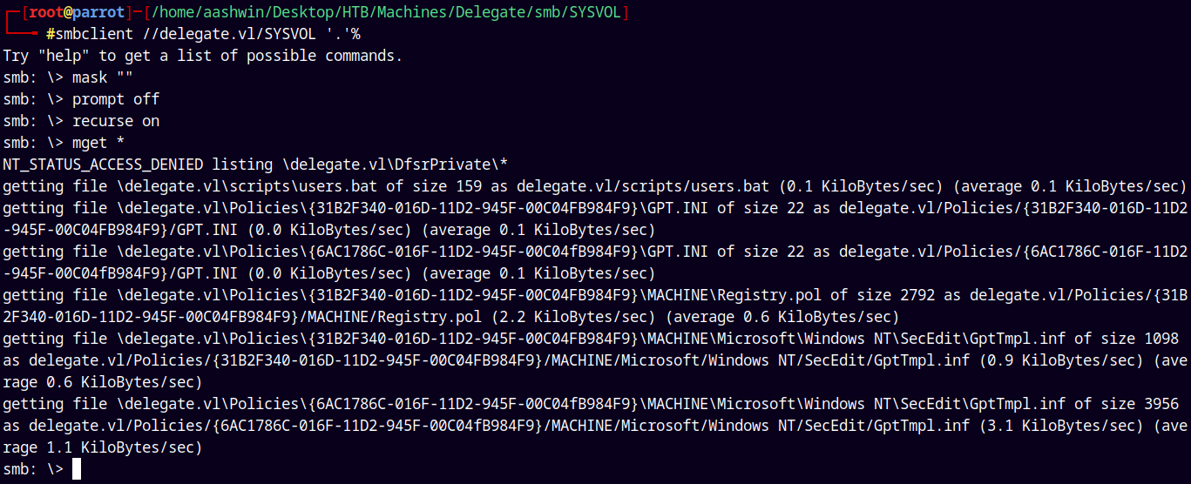
Task: Click the Try "help" hint line
Action: [x=202, y=56]
